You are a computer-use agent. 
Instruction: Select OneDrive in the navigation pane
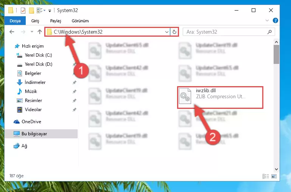(31, 122)
